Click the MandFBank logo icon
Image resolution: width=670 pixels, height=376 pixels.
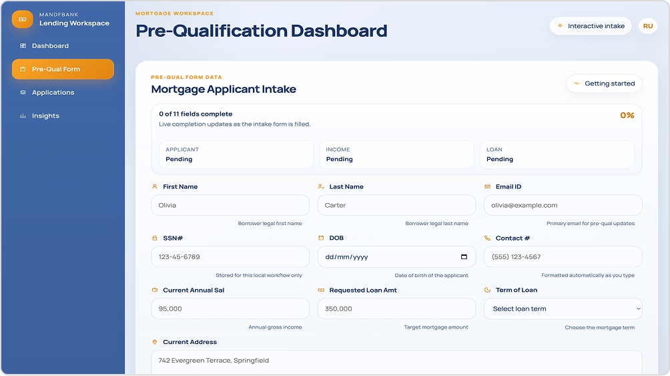coord(23,19)
